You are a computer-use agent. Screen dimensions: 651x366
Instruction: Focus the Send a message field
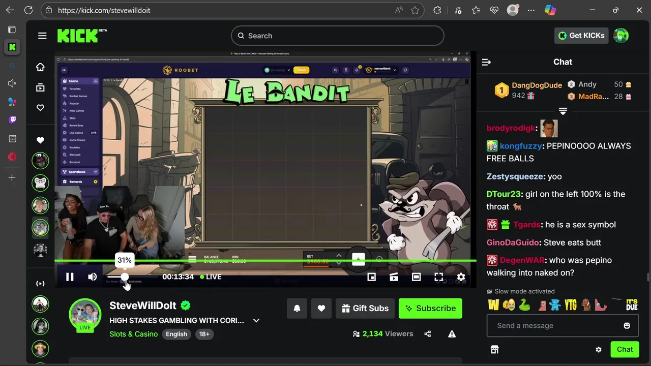coord(563,325)
